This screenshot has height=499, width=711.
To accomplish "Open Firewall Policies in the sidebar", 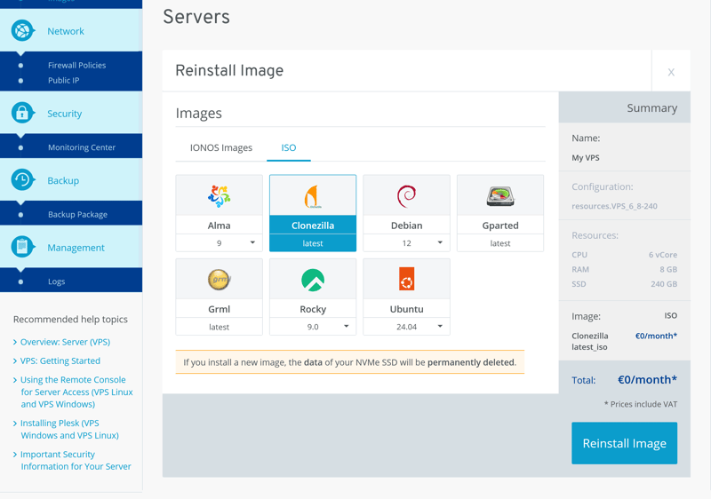I will coord(76,65).
